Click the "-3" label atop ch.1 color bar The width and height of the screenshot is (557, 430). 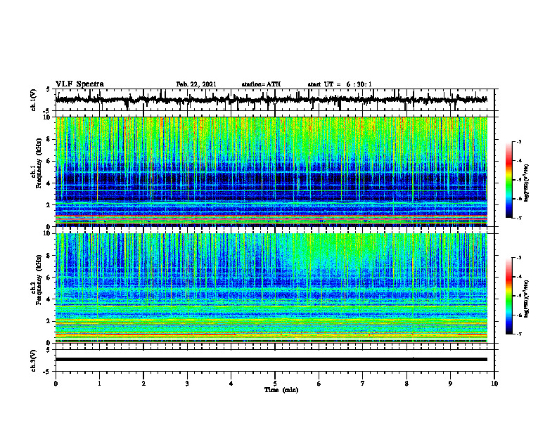click(x=519, y=141)
